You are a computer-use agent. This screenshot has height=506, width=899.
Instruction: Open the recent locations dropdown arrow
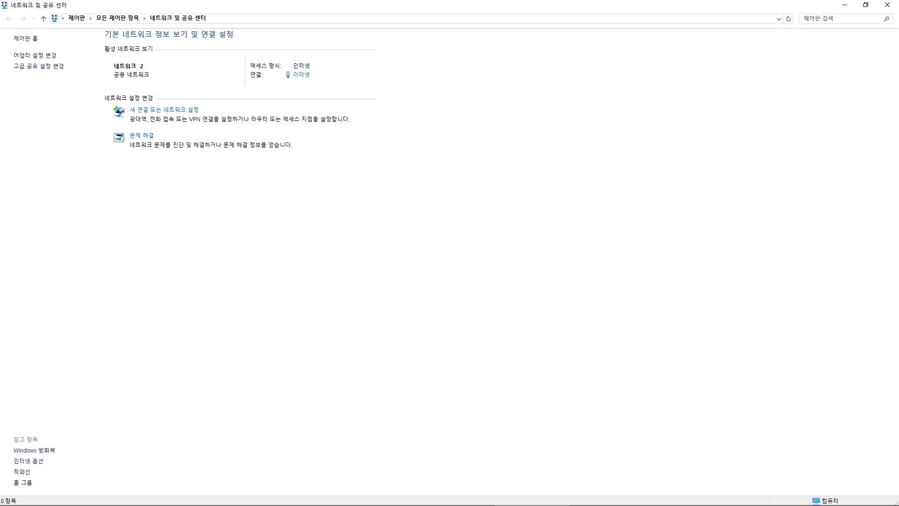[33, 19]
